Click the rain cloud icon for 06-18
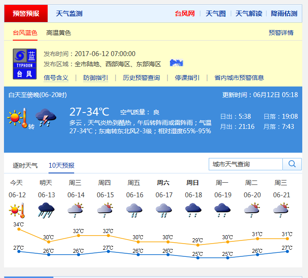 coord(193,210)
